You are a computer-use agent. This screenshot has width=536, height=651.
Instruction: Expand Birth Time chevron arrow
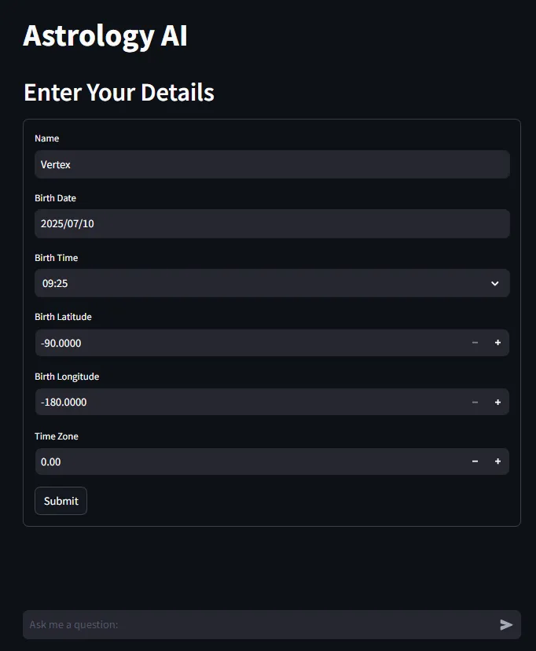(x=495, y=283)
